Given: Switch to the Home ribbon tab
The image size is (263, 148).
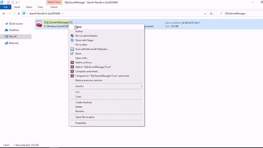Looking at the screenshot, I should [x=17, y=7].
